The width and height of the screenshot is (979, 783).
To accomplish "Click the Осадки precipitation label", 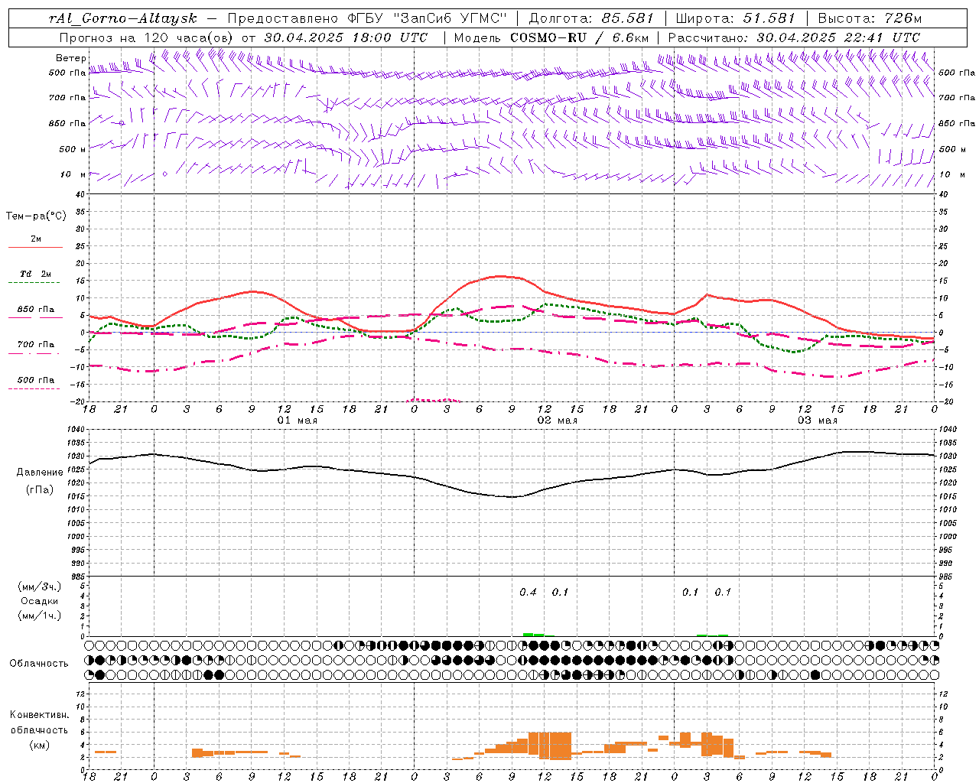I will pyautogui.click(x=40, y=602).
